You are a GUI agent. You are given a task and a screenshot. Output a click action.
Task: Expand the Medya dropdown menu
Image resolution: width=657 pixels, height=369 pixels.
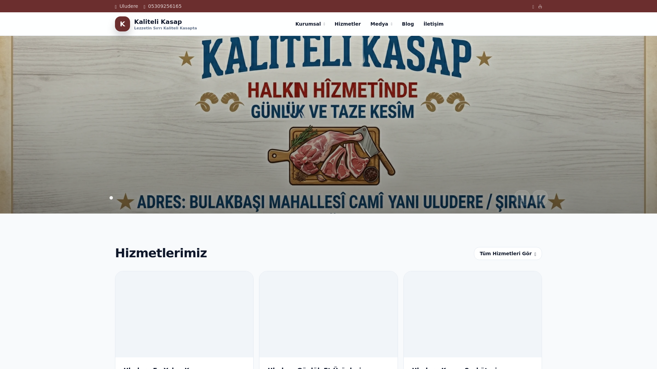(x=381, y=24)
